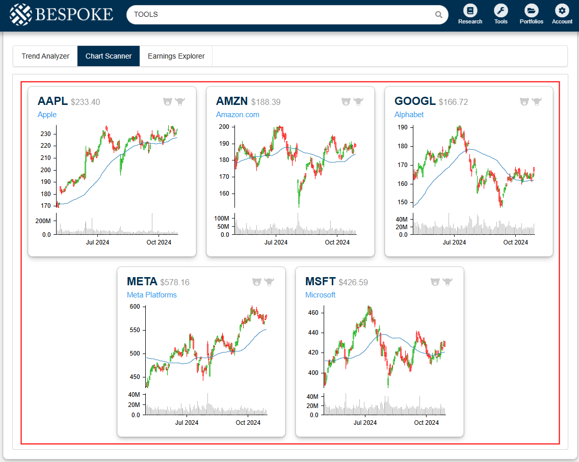The image size is (579, 462).
Task: Click the search magnifying glass
Action: point(438,15)
